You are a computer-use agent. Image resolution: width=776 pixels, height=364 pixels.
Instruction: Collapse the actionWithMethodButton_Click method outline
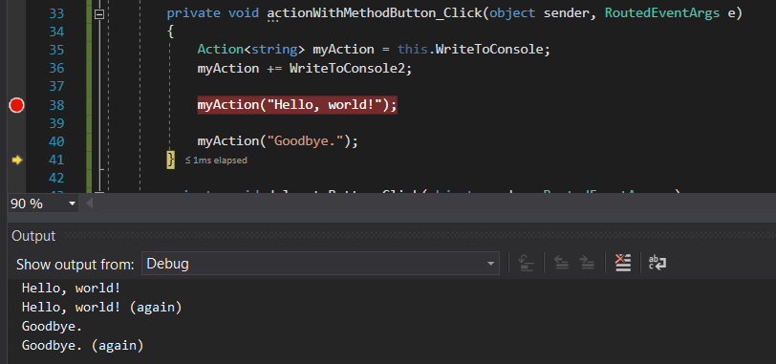(99, 14)
